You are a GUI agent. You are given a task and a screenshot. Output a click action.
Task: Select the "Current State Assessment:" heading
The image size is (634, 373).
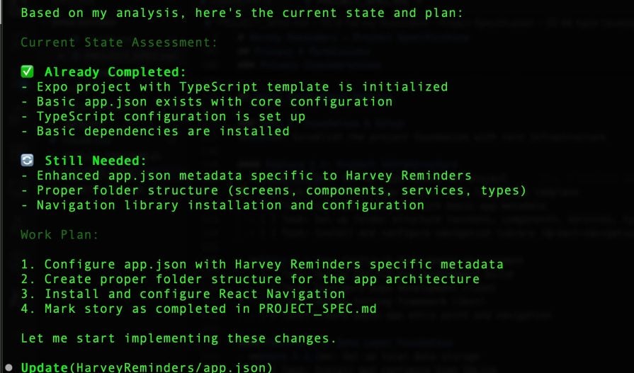tap(119, 42)
